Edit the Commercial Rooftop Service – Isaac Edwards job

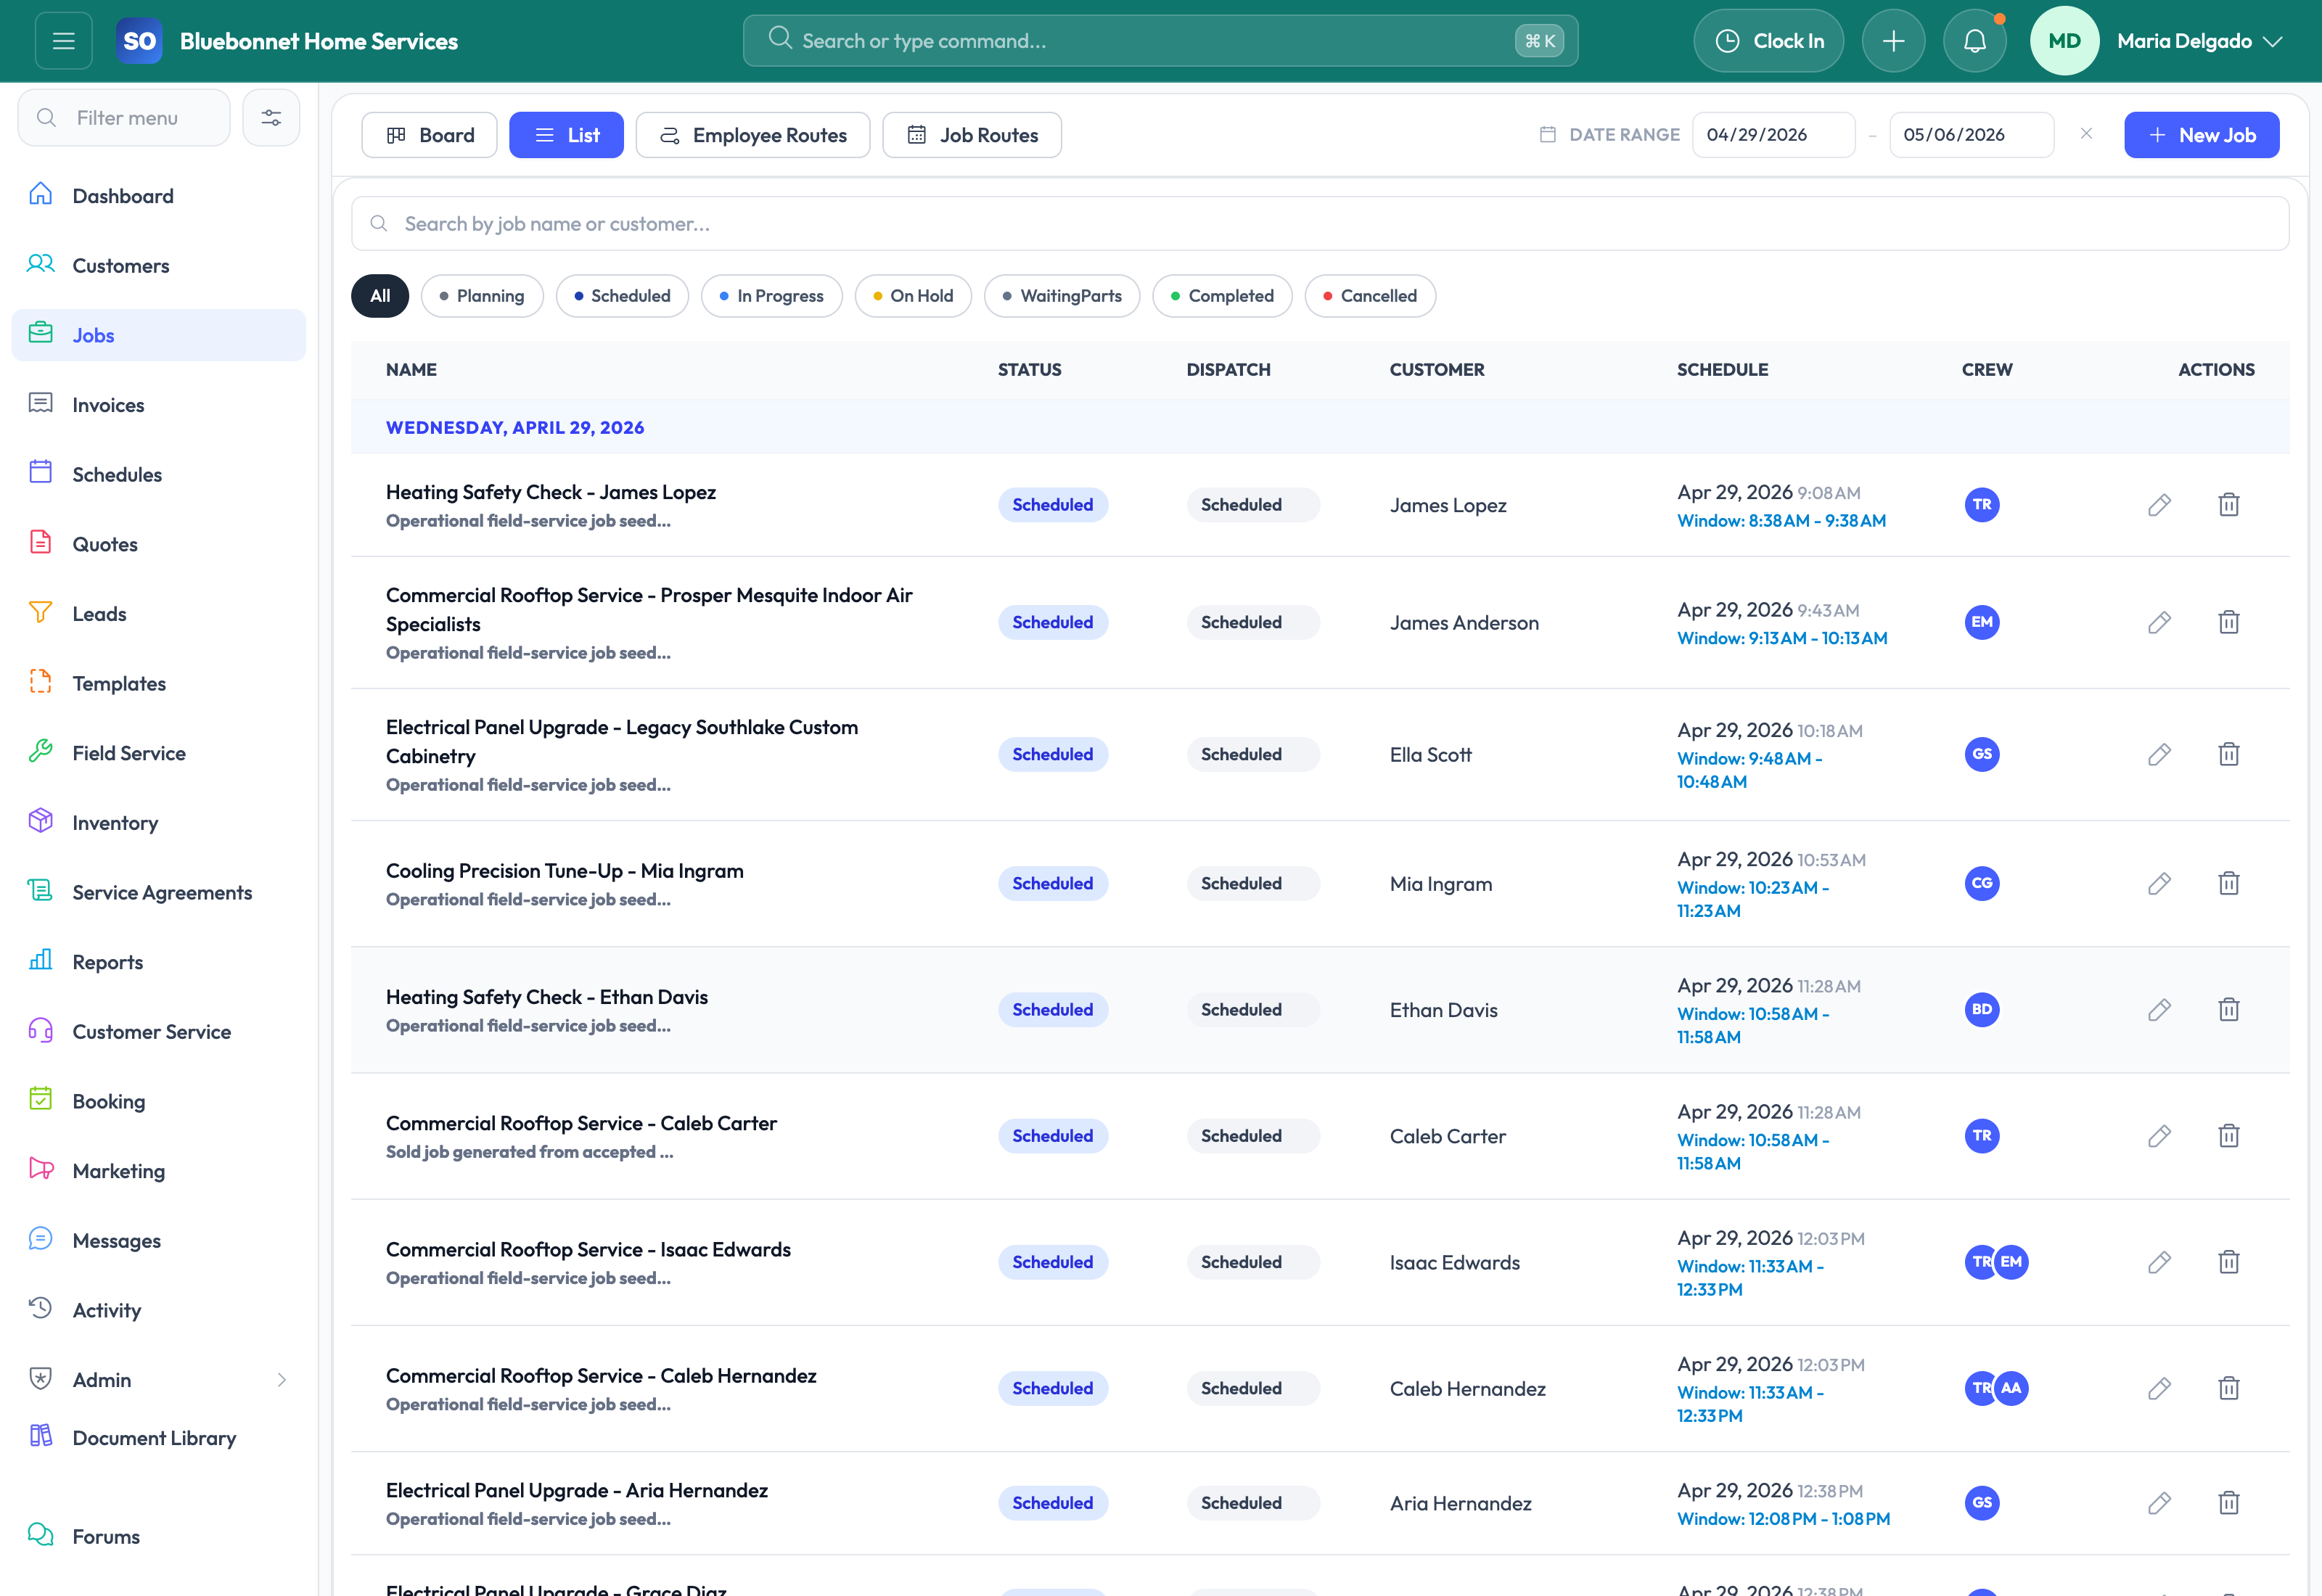(2159, 1262)
